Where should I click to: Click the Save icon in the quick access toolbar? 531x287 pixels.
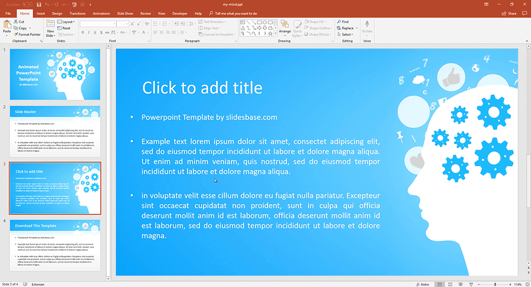pos(39,4)
